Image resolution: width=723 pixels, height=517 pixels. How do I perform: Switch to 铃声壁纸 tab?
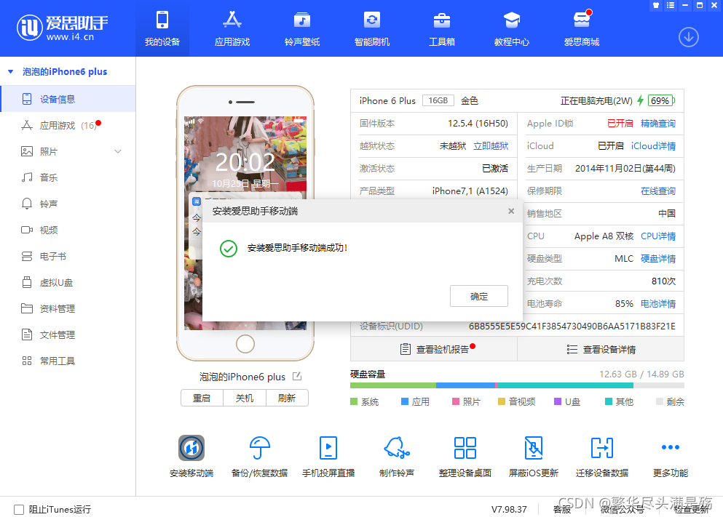302,28
